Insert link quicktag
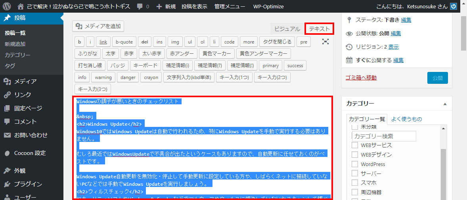Viewport: 467px width, 200px height. (103, 42)
